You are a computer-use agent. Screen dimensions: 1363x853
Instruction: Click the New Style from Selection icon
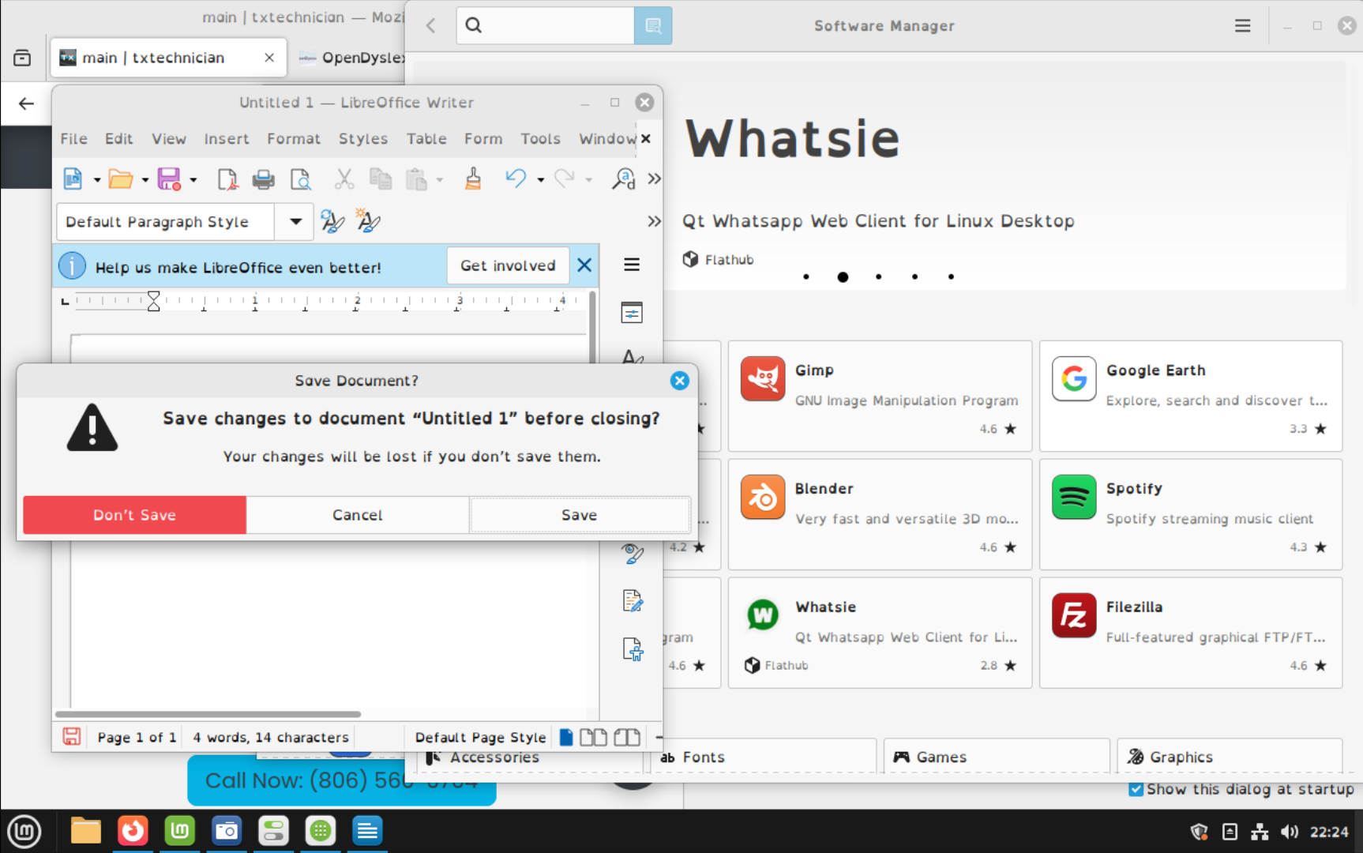[368, 220]
